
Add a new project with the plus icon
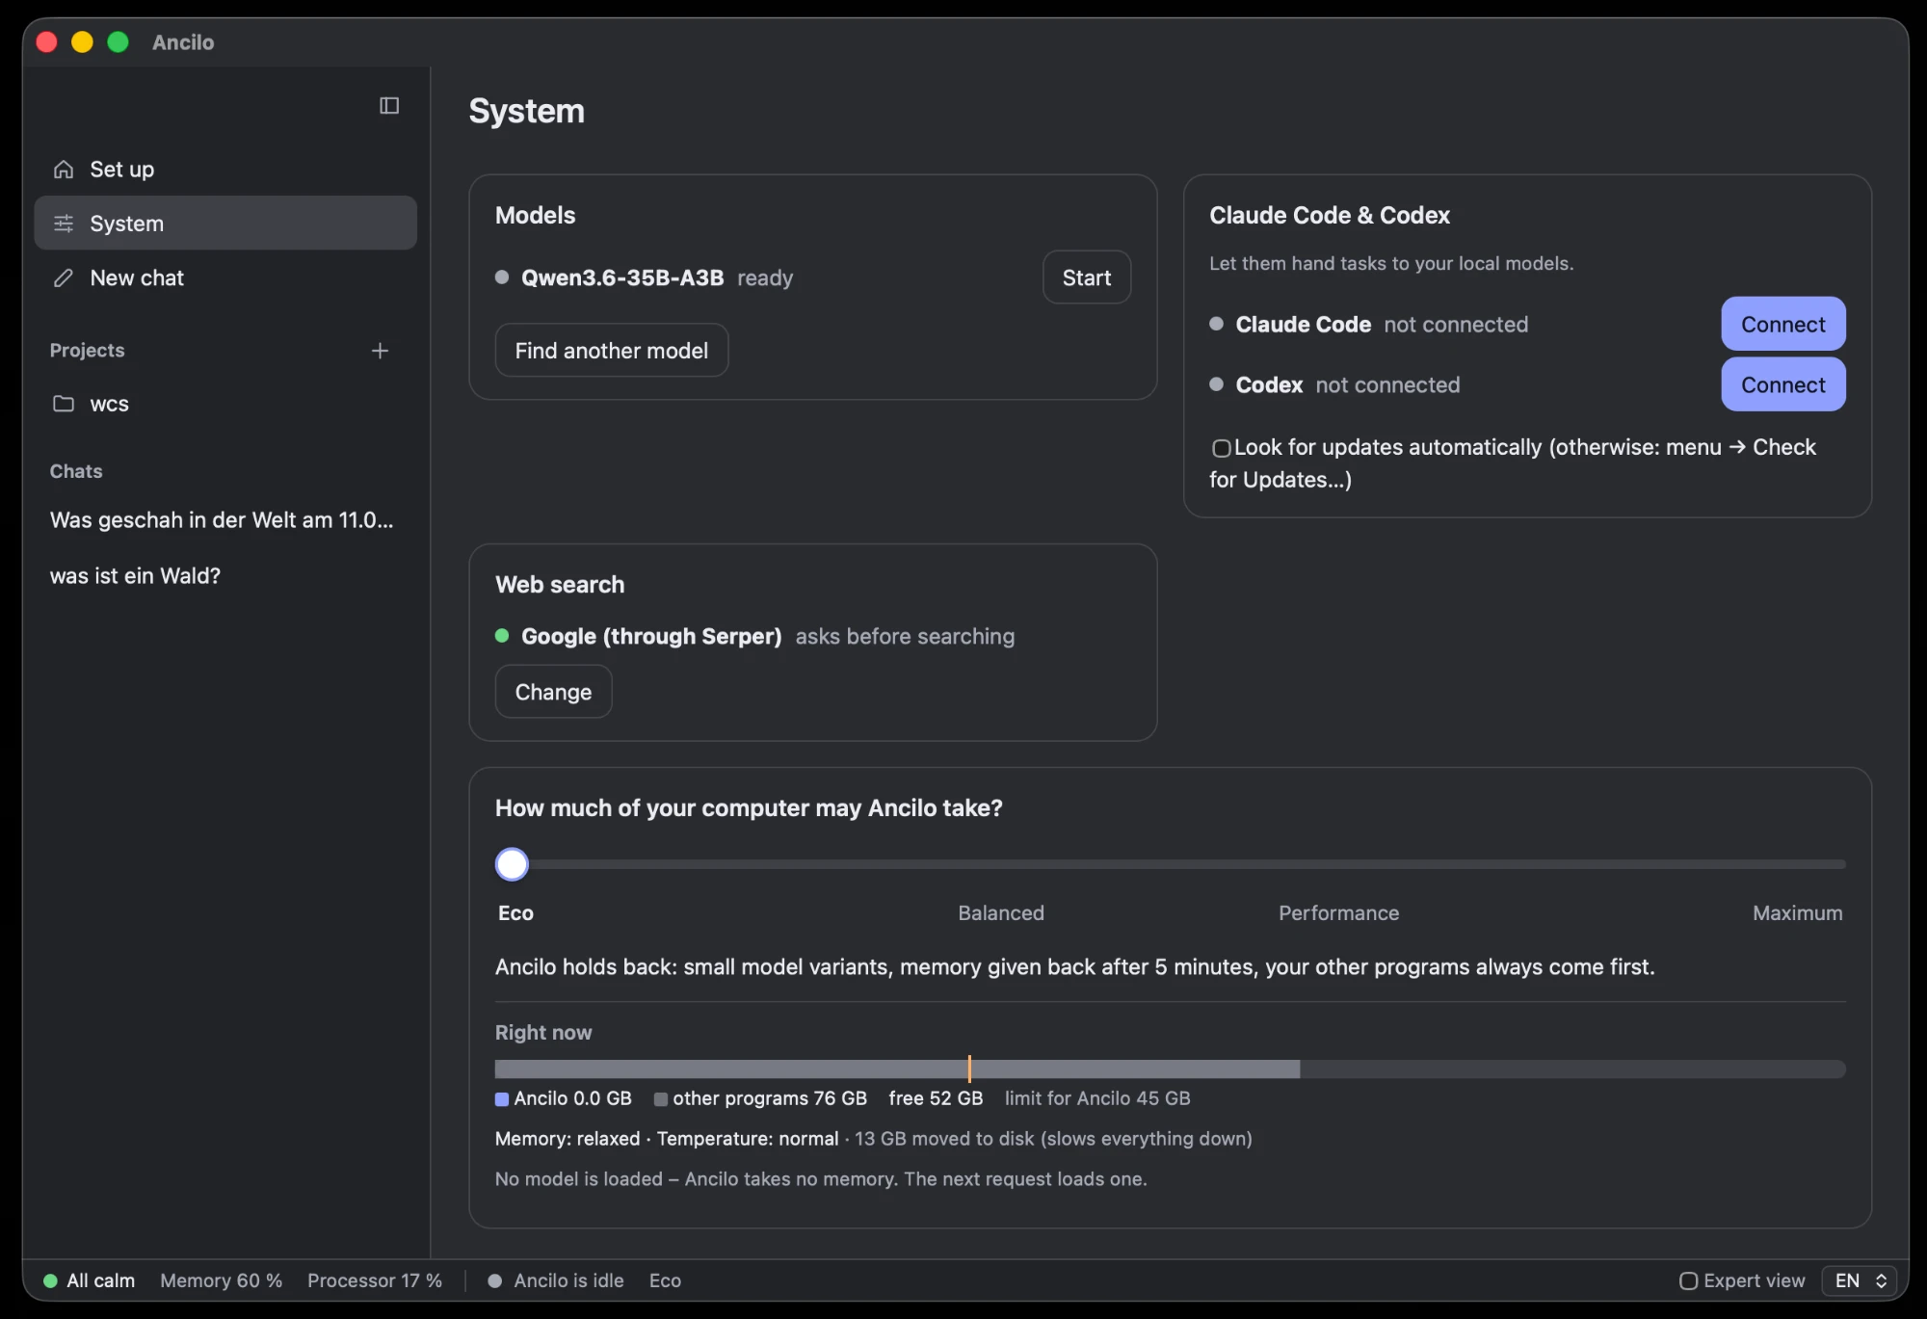coord(380,351)
